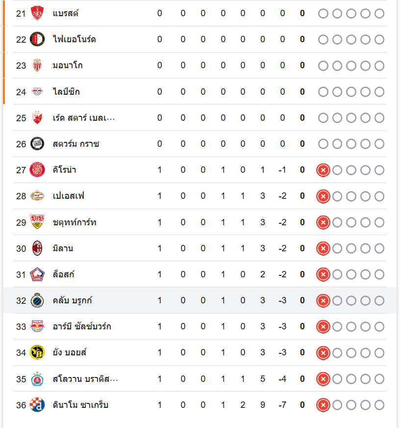Screen dimensions: 401x428
Task: Open the RB Salzburg team name link
Action: (82, 326)
